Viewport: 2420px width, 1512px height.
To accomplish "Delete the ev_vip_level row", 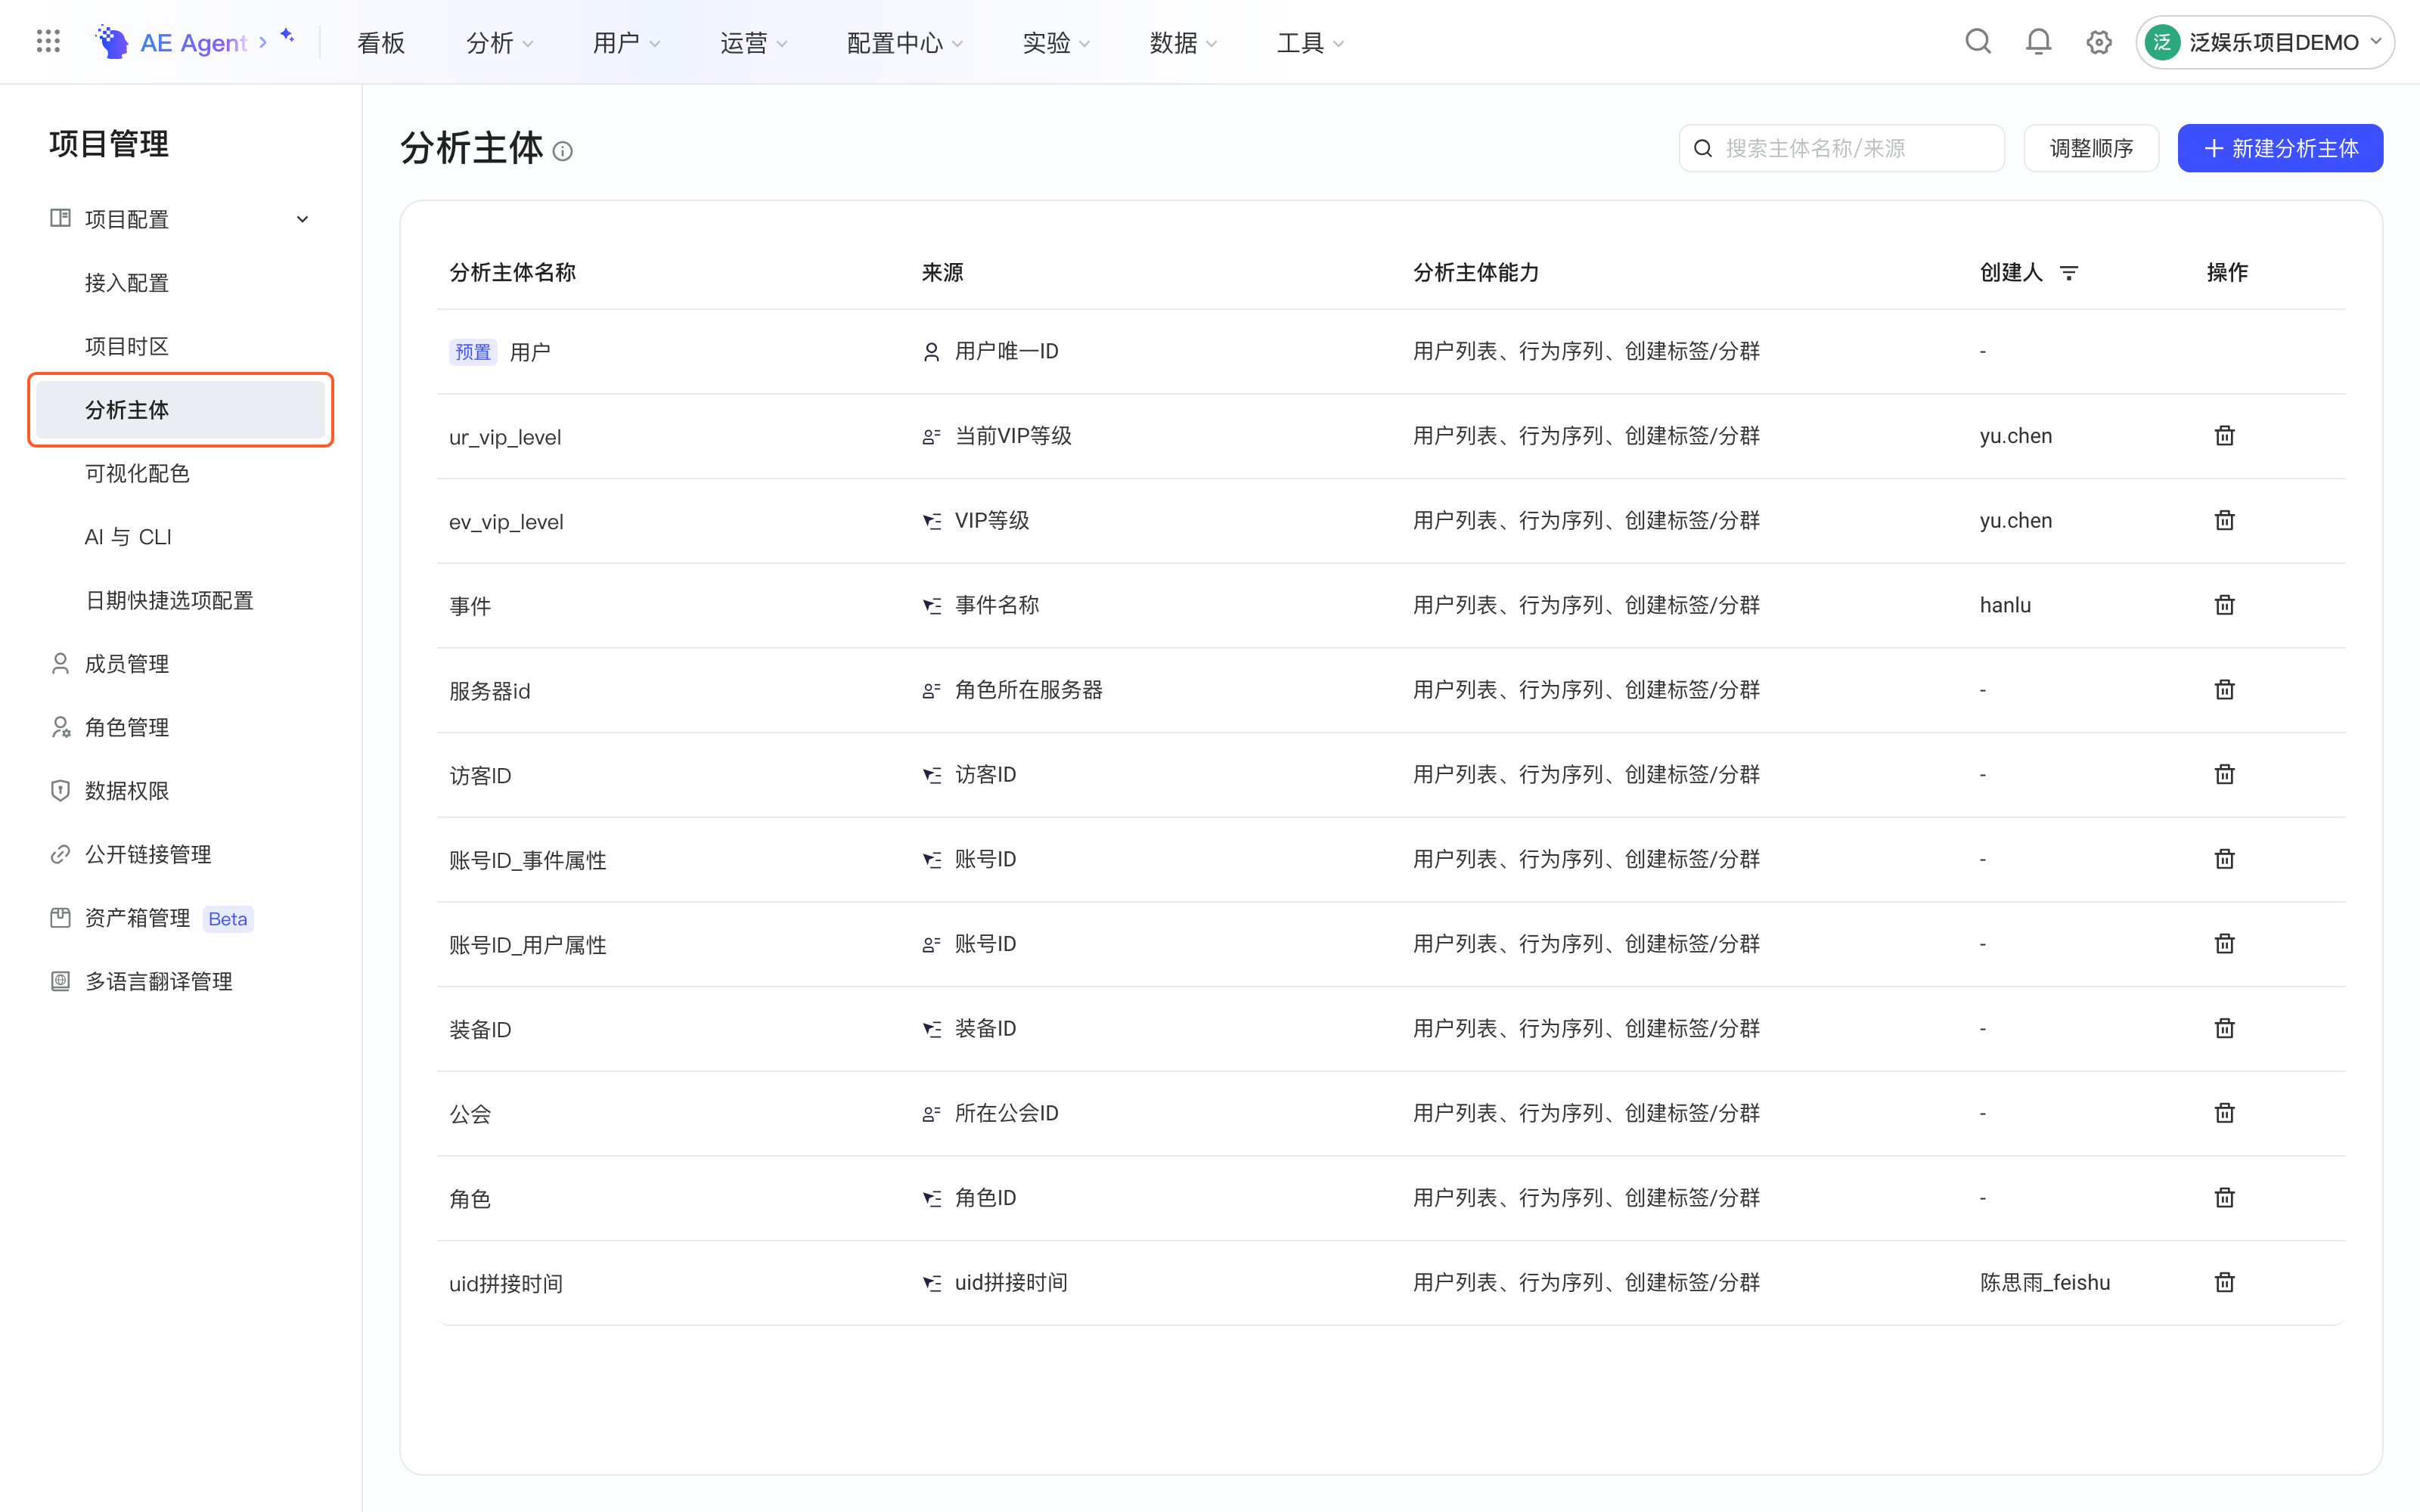I will [x=2224, y=520].
